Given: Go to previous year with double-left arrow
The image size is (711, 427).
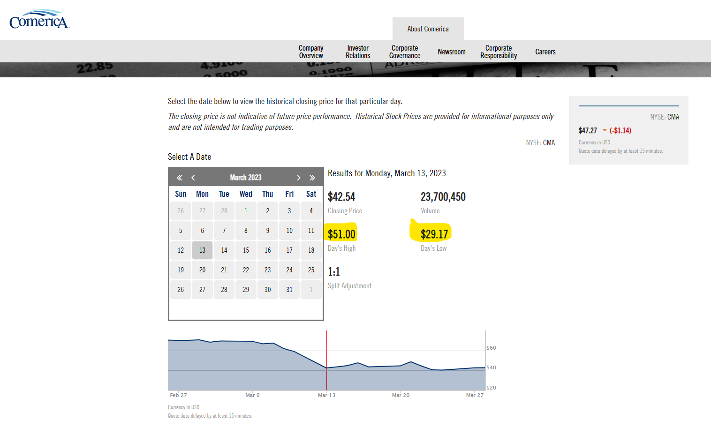Looking at the screenshot, I should click(179, 178).
